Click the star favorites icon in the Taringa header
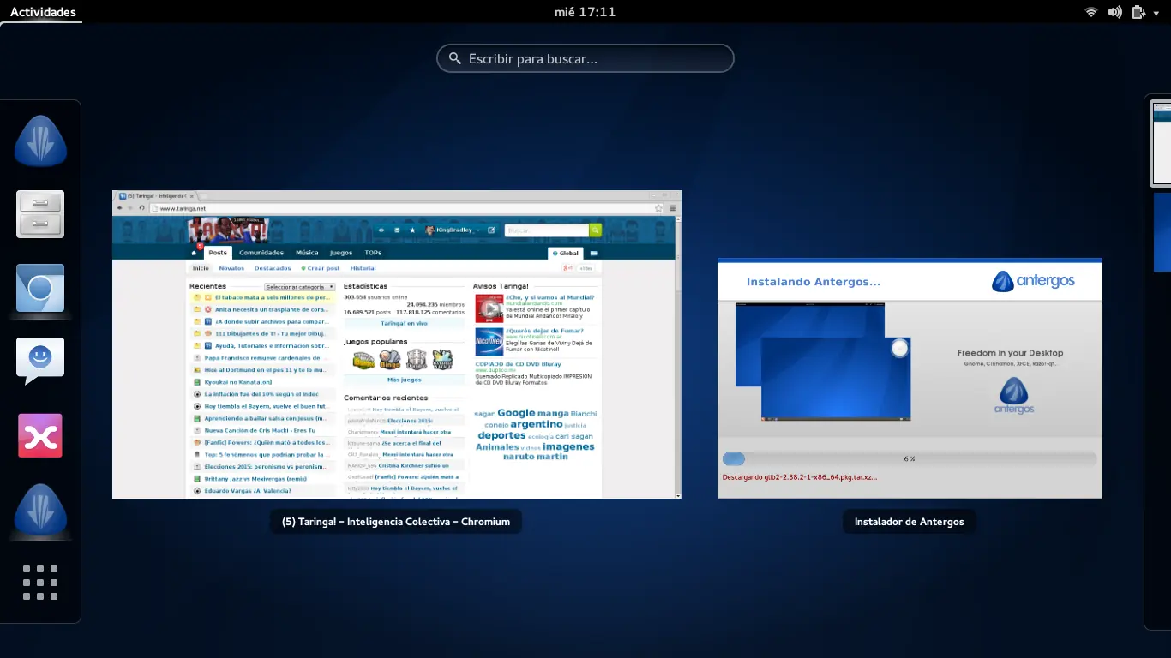 pos(411,230)
